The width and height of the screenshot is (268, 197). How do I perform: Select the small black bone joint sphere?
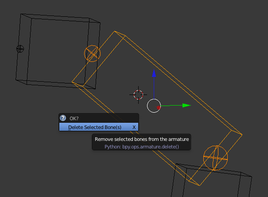point(20,49)
